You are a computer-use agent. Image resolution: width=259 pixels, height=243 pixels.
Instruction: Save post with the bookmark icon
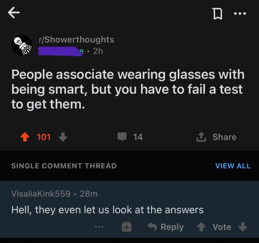pyautogui.click(x=218, y=14)
